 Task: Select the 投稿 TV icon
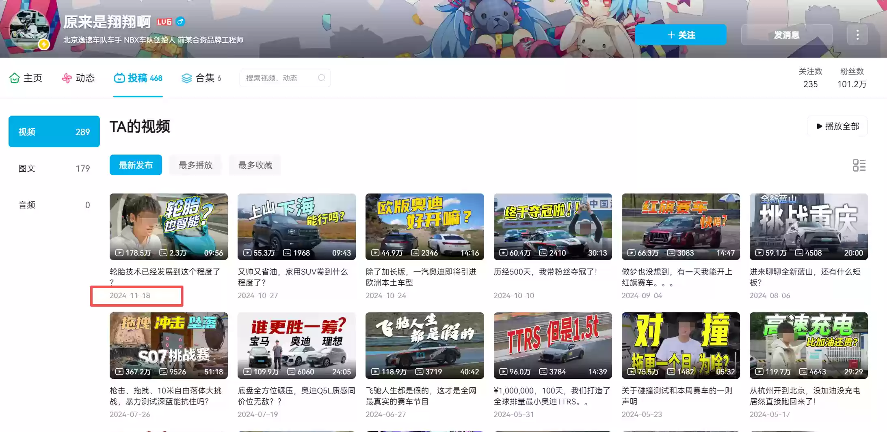coord(119,78)
